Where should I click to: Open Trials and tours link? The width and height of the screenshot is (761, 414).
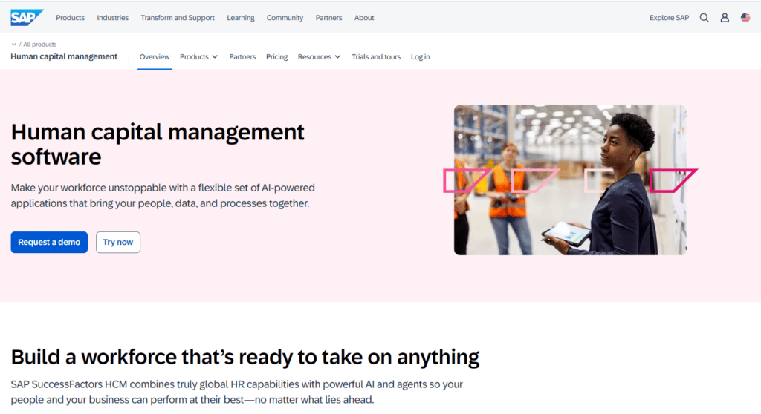(x=376, y=57)
